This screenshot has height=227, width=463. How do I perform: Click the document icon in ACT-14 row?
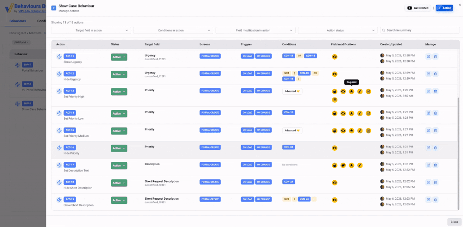tap(368, 113)
